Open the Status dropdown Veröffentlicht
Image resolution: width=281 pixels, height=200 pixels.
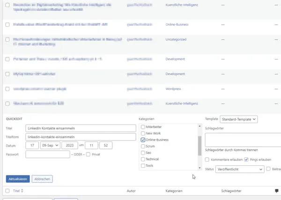tap(240, 169)
